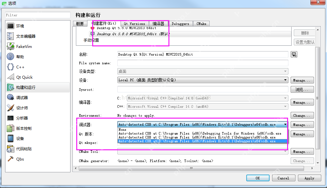Click the scroll-left arrow of the horizontal scrollbar

click(76, 168)
